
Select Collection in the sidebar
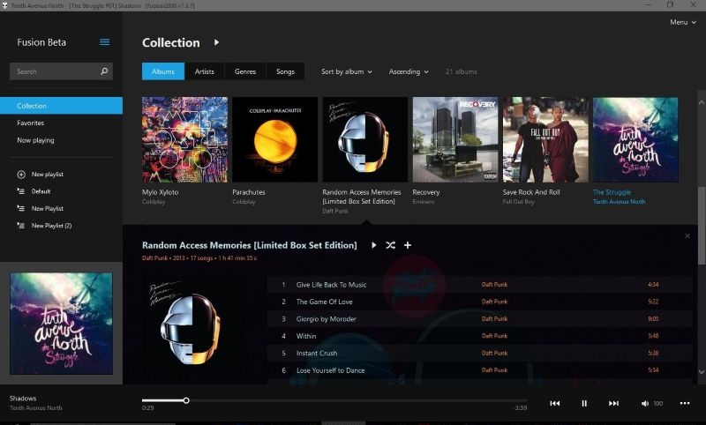point(61,106)
